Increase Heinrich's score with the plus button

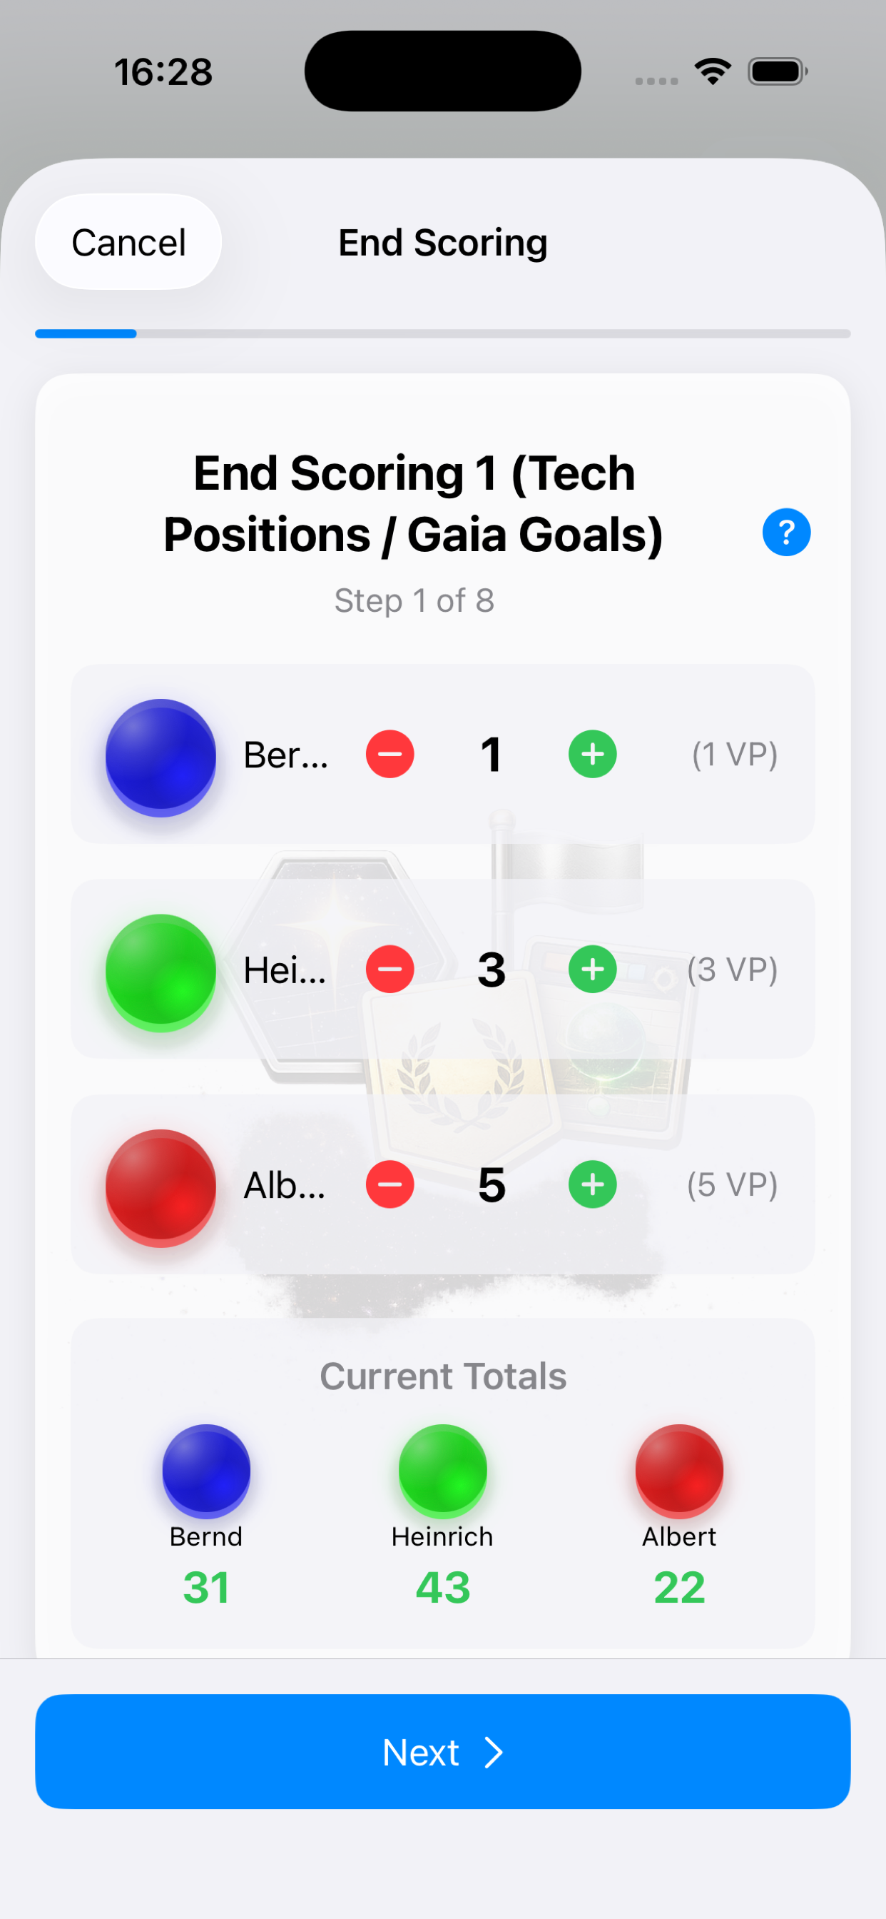(x=592, y=969)
